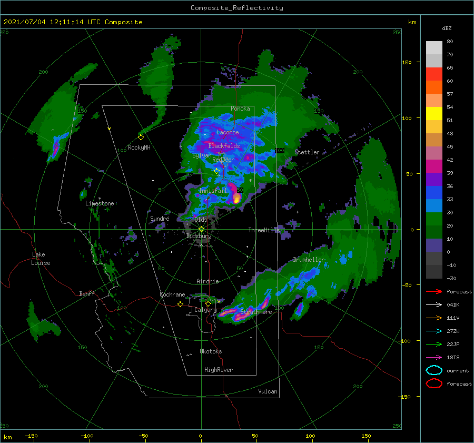Click the red forecast arrow in legend
This screenshot has height=443, width=474.
(434, 291)
